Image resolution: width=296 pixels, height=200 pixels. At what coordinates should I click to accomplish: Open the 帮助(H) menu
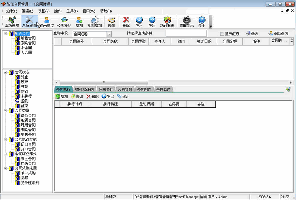point(106,11)
